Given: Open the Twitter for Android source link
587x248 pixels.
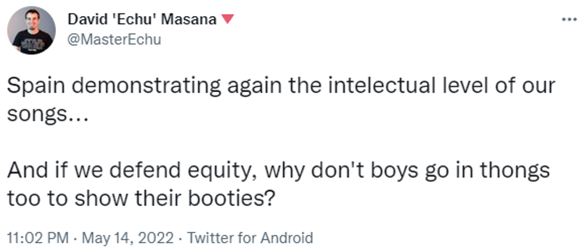Looking at the screenshot, I should [250, 238].
